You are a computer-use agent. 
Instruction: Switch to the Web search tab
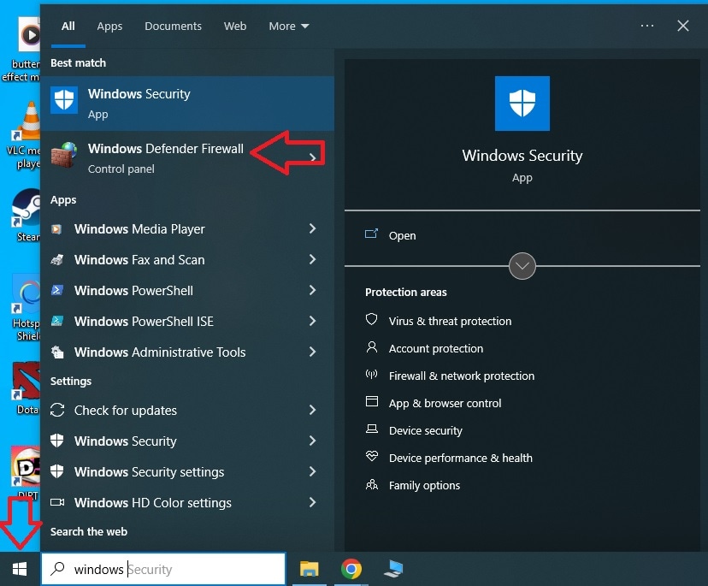click(x=235, y=27)
